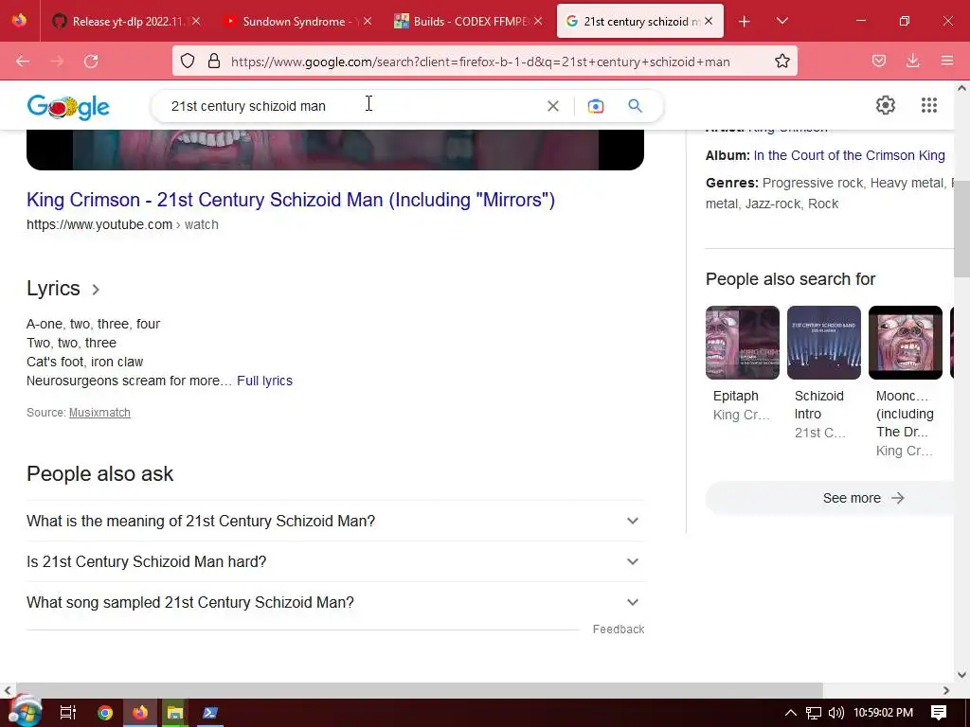
Task: Click the Epitaph song title text
Action: 735,397
